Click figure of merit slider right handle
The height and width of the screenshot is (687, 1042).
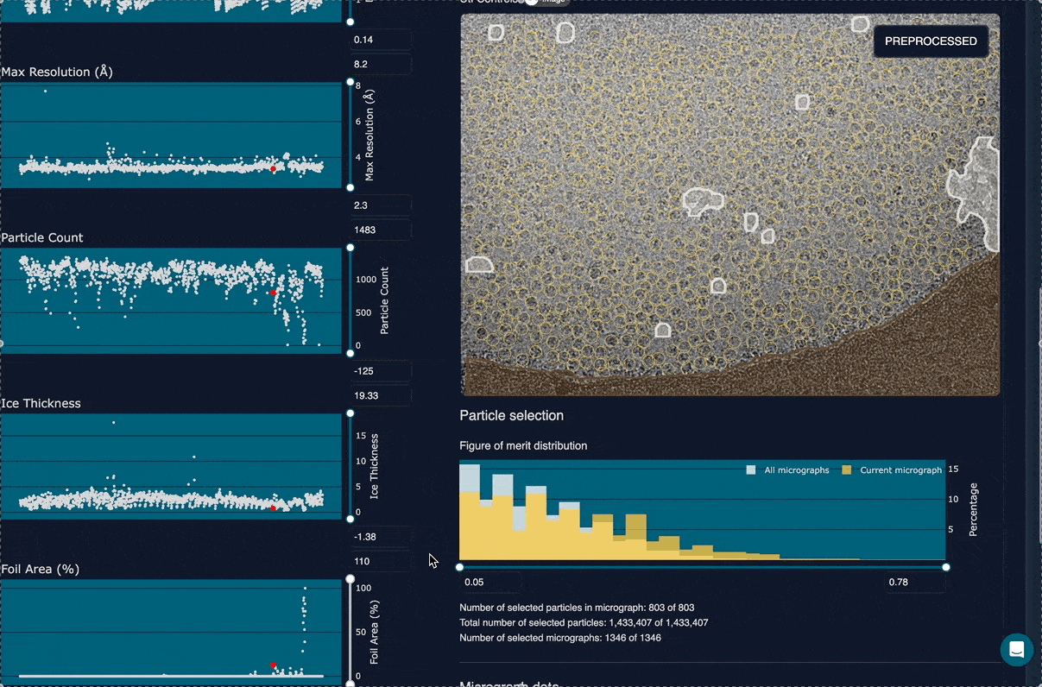pos(946,567)
